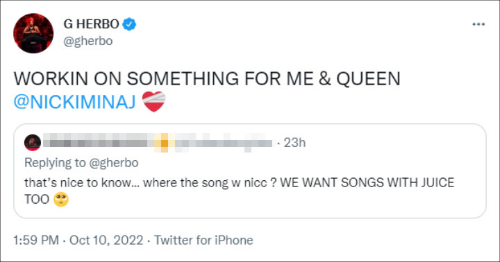Open the 1:59 PM timestamp link
500x262 pixels.
(x=36, y=240)
